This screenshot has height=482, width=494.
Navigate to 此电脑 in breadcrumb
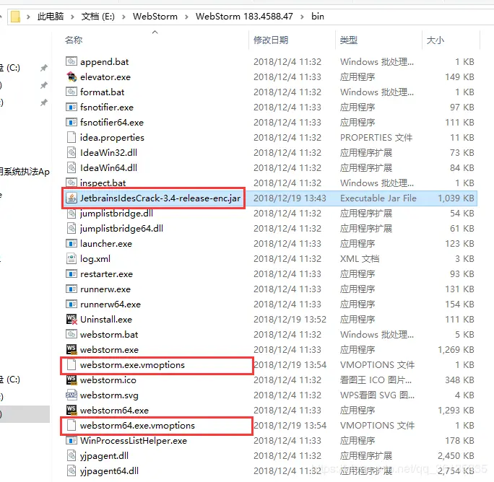click(51, 17)
